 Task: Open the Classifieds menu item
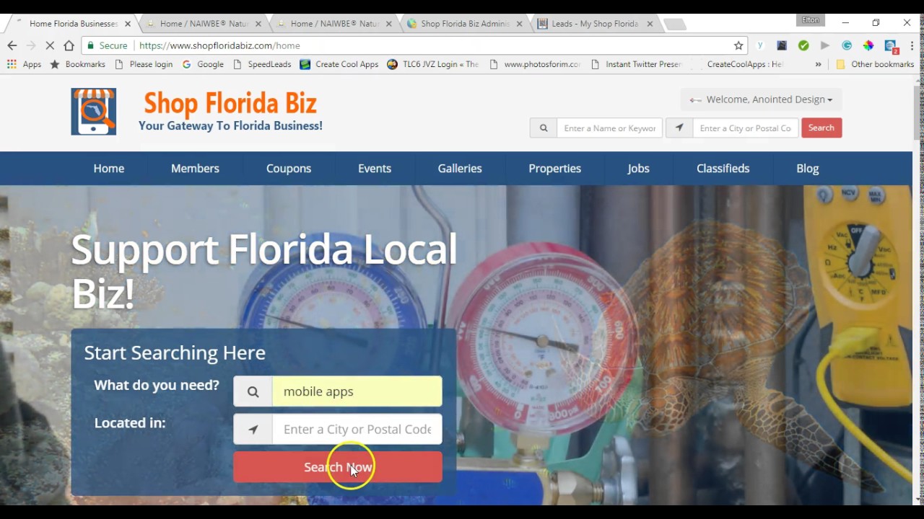coord(723,168)
